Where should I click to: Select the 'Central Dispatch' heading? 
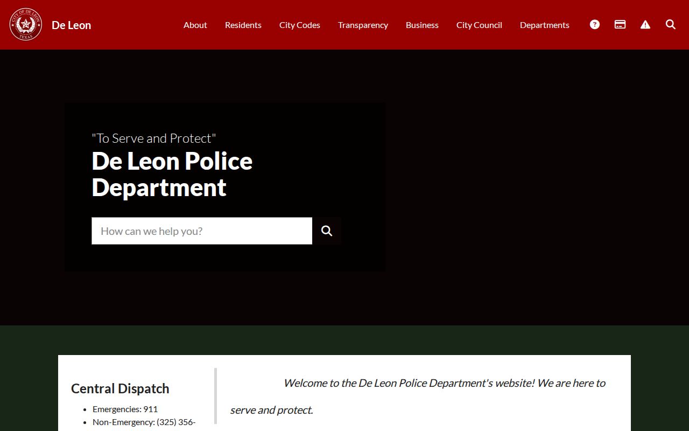click(120, 388)
